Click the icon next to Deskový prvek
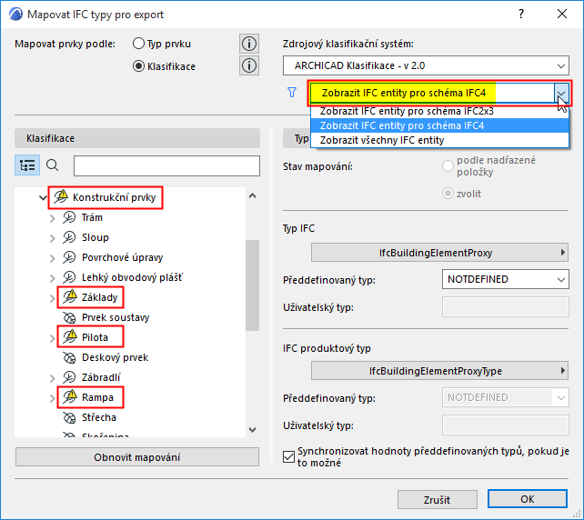The height and width of the screenshot is (520, 584). (x=69, y=357)
